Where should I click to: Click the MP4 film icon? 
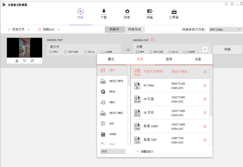(103, 70)
